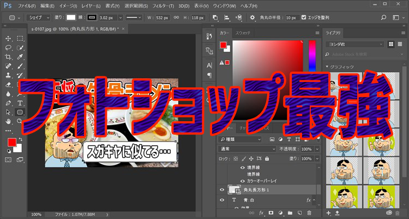Open the Character panel icon in dock

209,66
